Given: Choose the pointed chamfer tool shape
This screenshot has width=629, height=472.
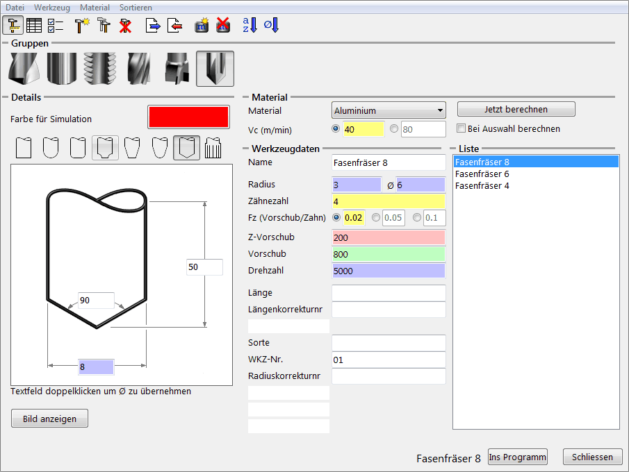Looking at the screenshot, I should point(186,148).
